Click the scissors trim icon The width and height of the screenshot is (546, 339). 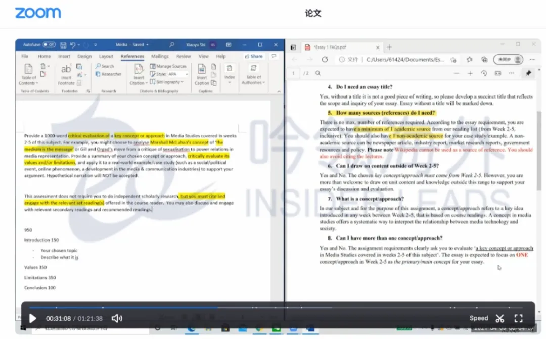[500, 318]
